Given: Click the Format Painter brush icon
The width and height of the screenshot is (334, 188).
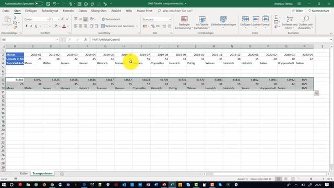Looking at the screenshot, I should tap(15, 27).
